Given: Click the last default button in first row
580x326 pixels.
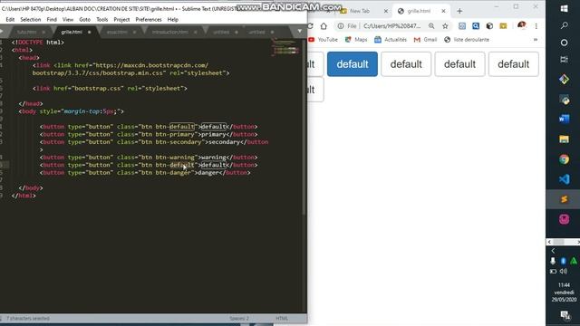Looking at the screenshot, I should pos(514,64).
